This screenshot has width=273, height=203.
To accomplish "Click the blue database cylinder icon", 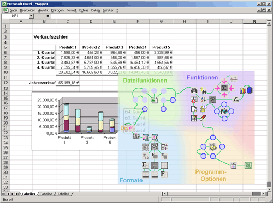I will coord(250,90).
